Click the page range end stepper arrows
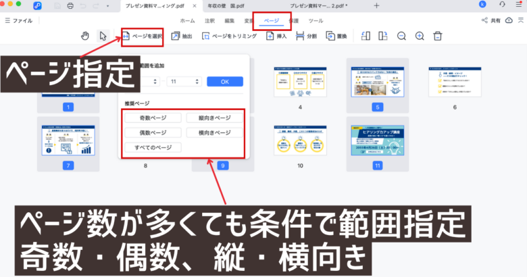This screenshot has height=277, width=527. tap(197, 81)
